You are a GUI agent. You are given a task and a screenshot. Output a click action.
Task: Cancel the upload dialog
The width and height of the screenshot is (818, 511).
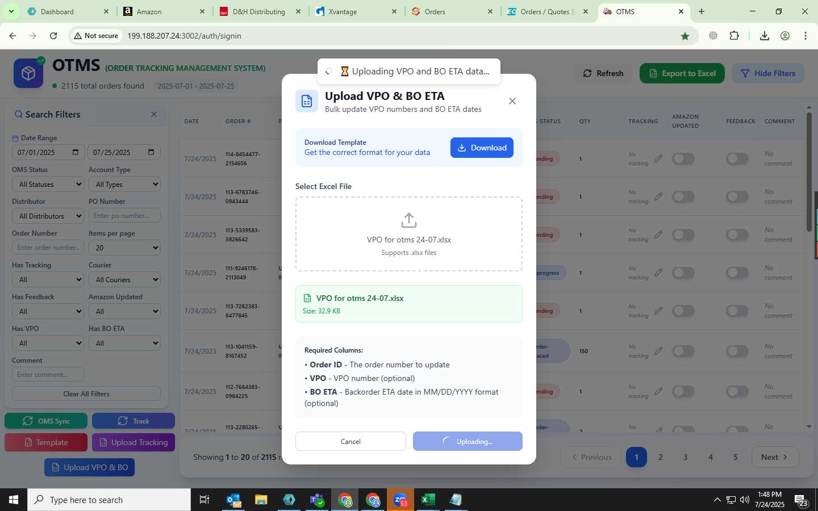350,441
